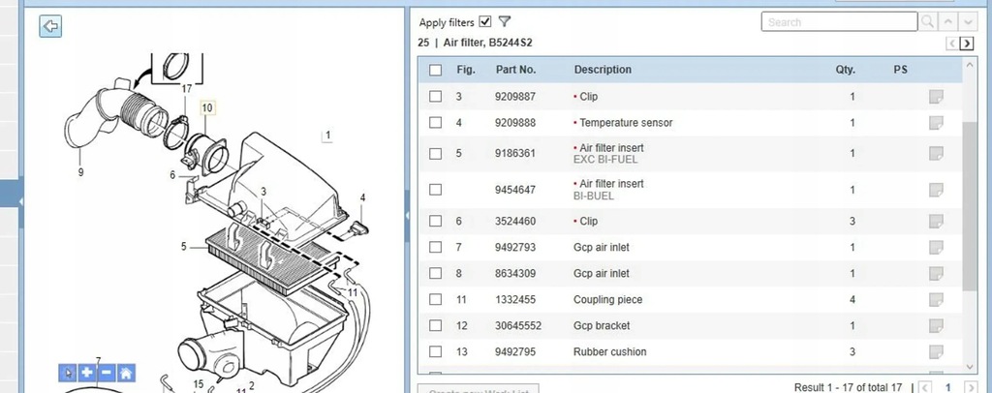Viewport: 992px width, 393px height.
Task: Uncheck the Apply filters checkbox
Action: (x=485, y=21)
